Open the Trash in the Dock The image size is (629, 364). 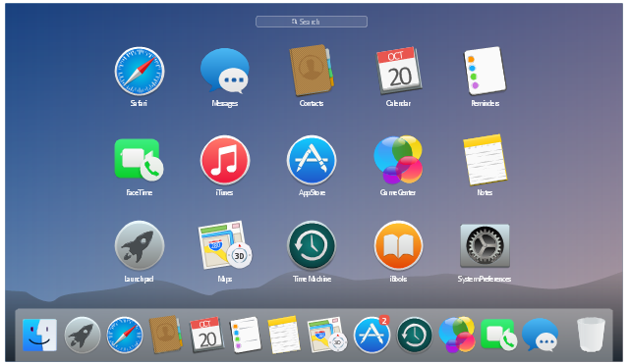click(591, 335)
